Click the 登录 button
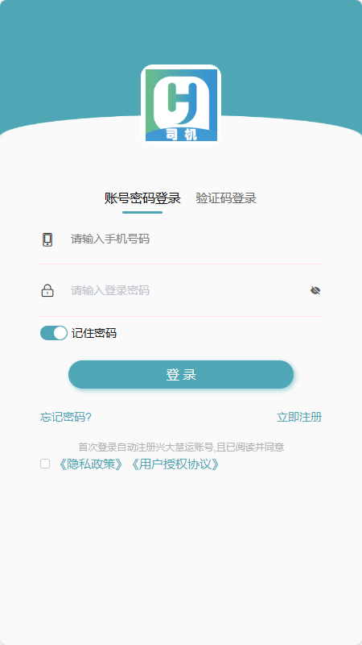This screenshot has height=645, width=362. click(181, 375)
